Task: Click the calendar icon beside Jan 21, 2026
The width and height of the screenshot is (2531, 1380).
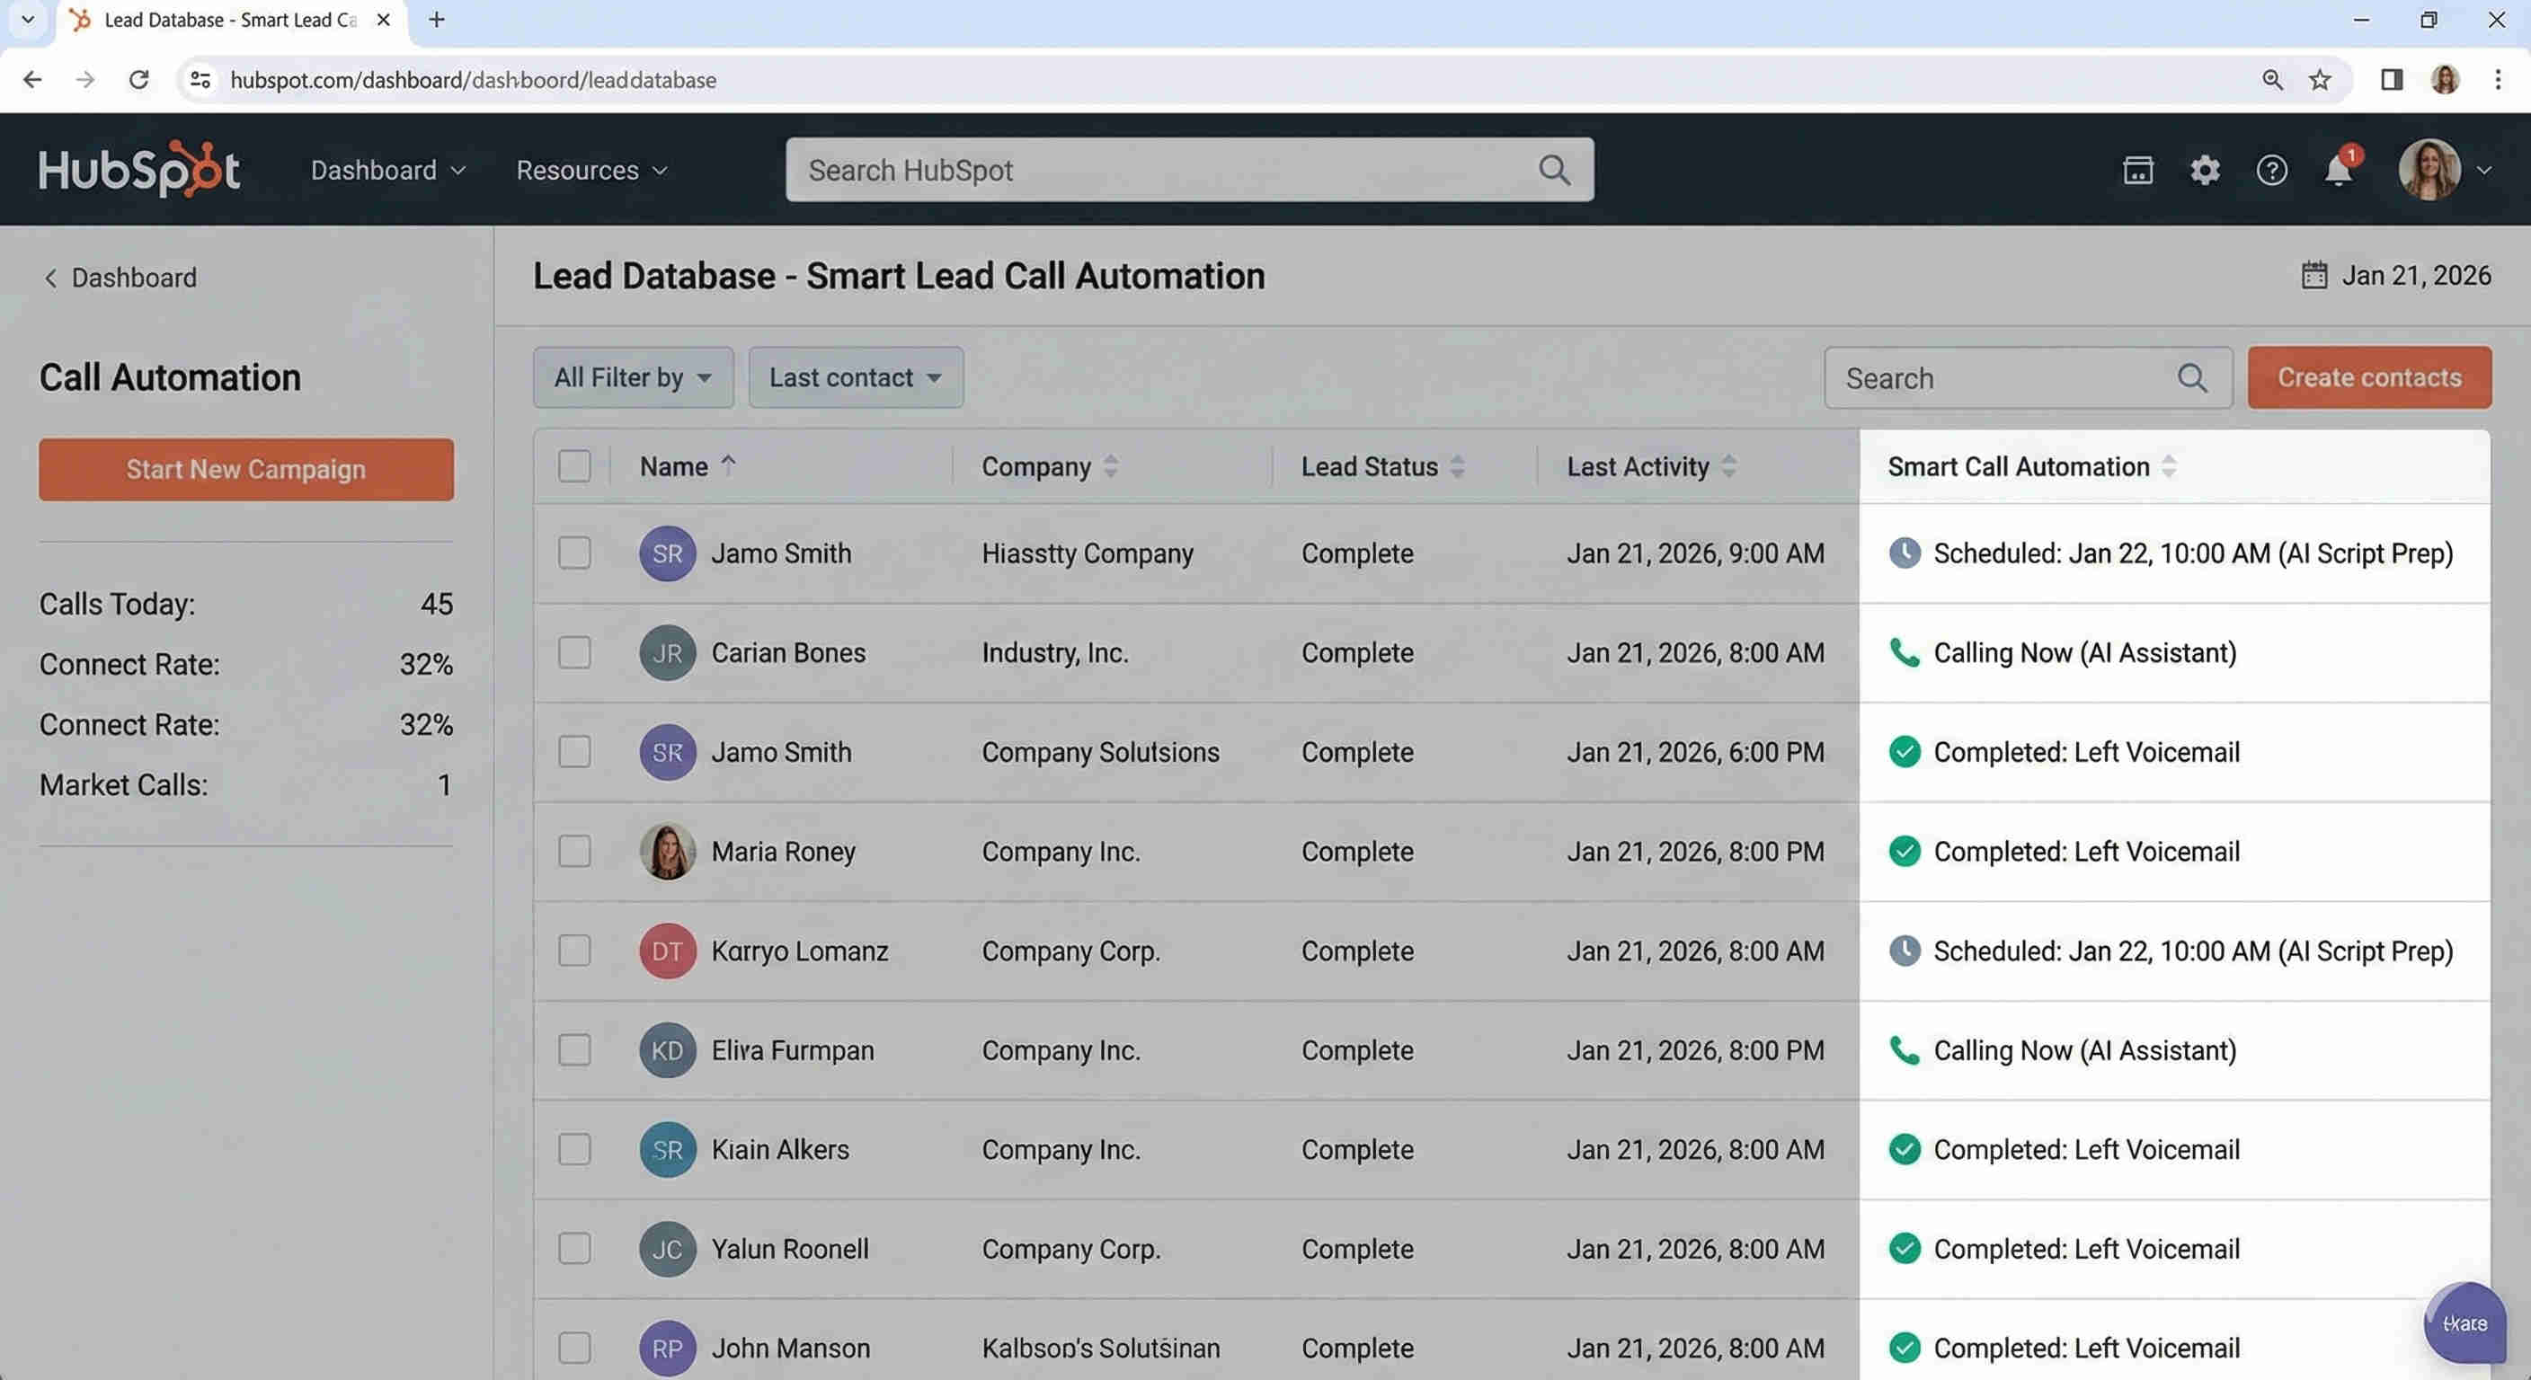Action: [x=2313, y=275]
